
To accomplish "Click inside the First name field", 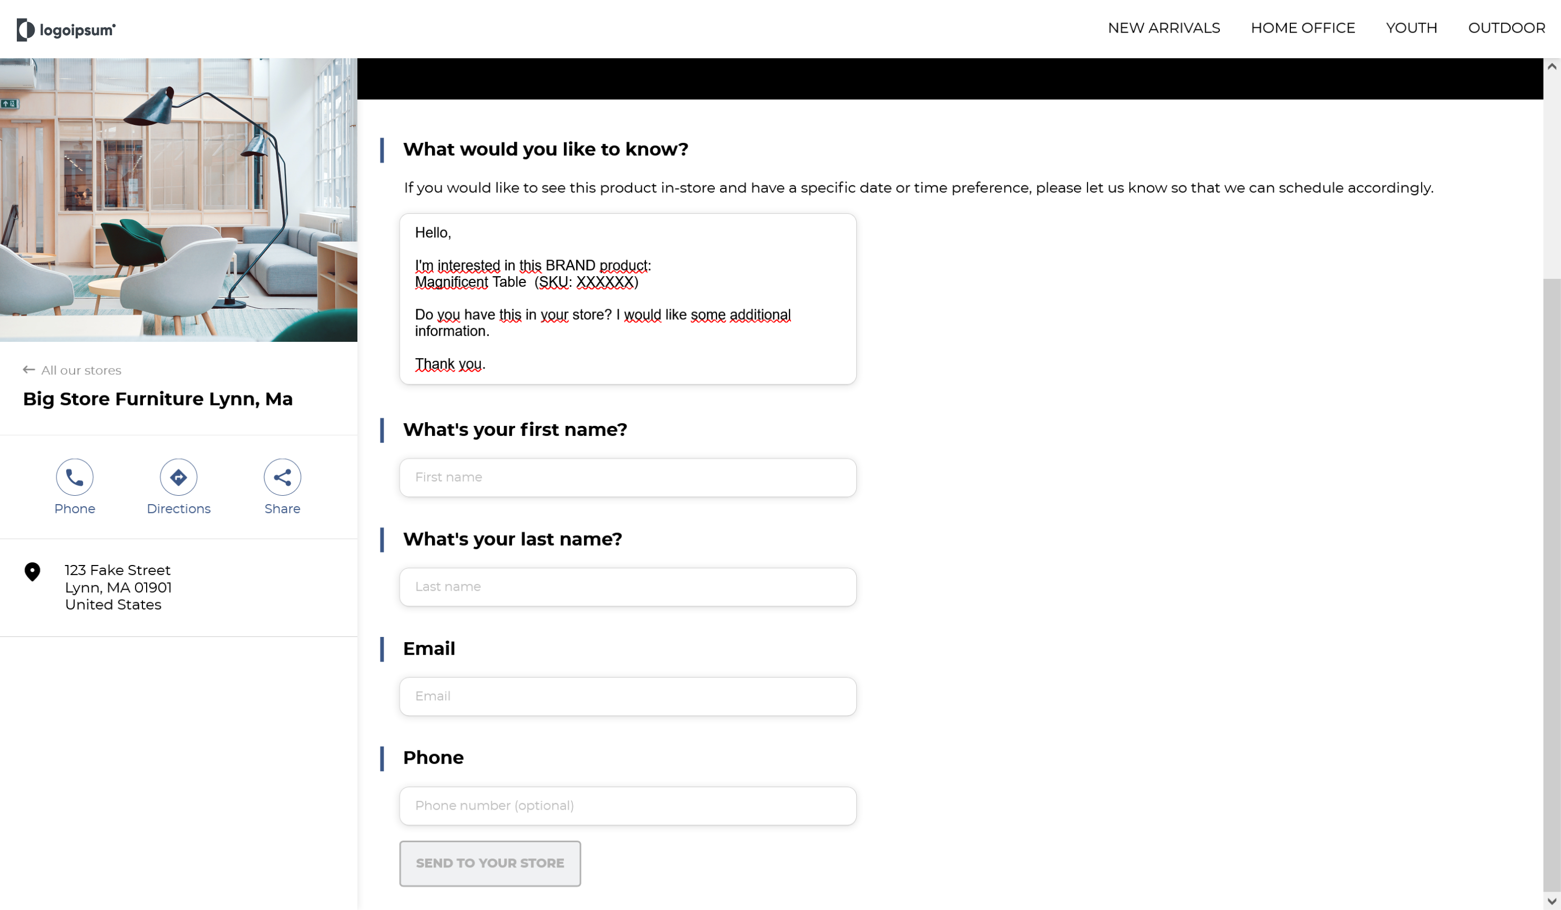I will [628, 477].
